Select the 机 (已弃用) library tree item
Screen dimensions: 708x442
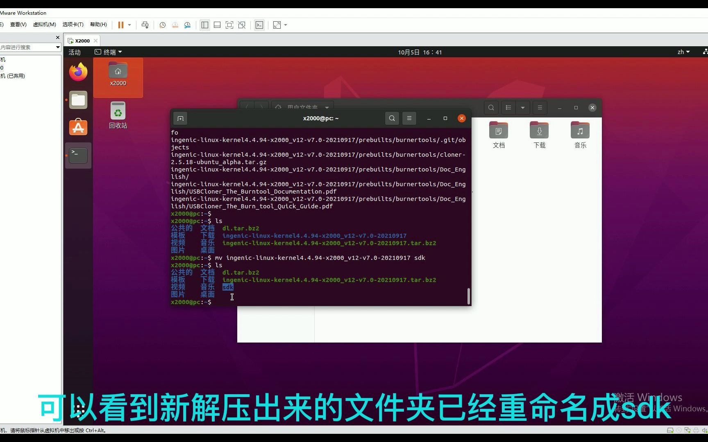point(13,76)
